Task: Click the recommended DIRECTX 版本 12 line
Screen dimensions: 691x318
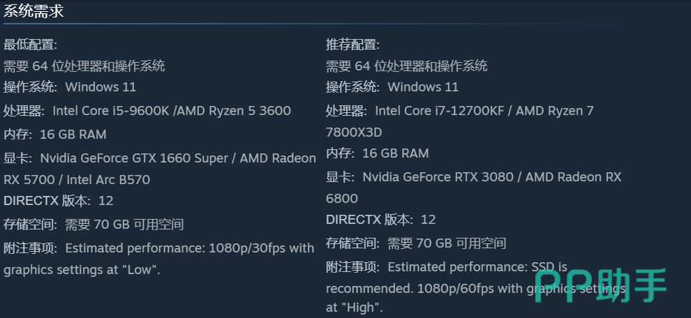Action: tap(381, 220)
